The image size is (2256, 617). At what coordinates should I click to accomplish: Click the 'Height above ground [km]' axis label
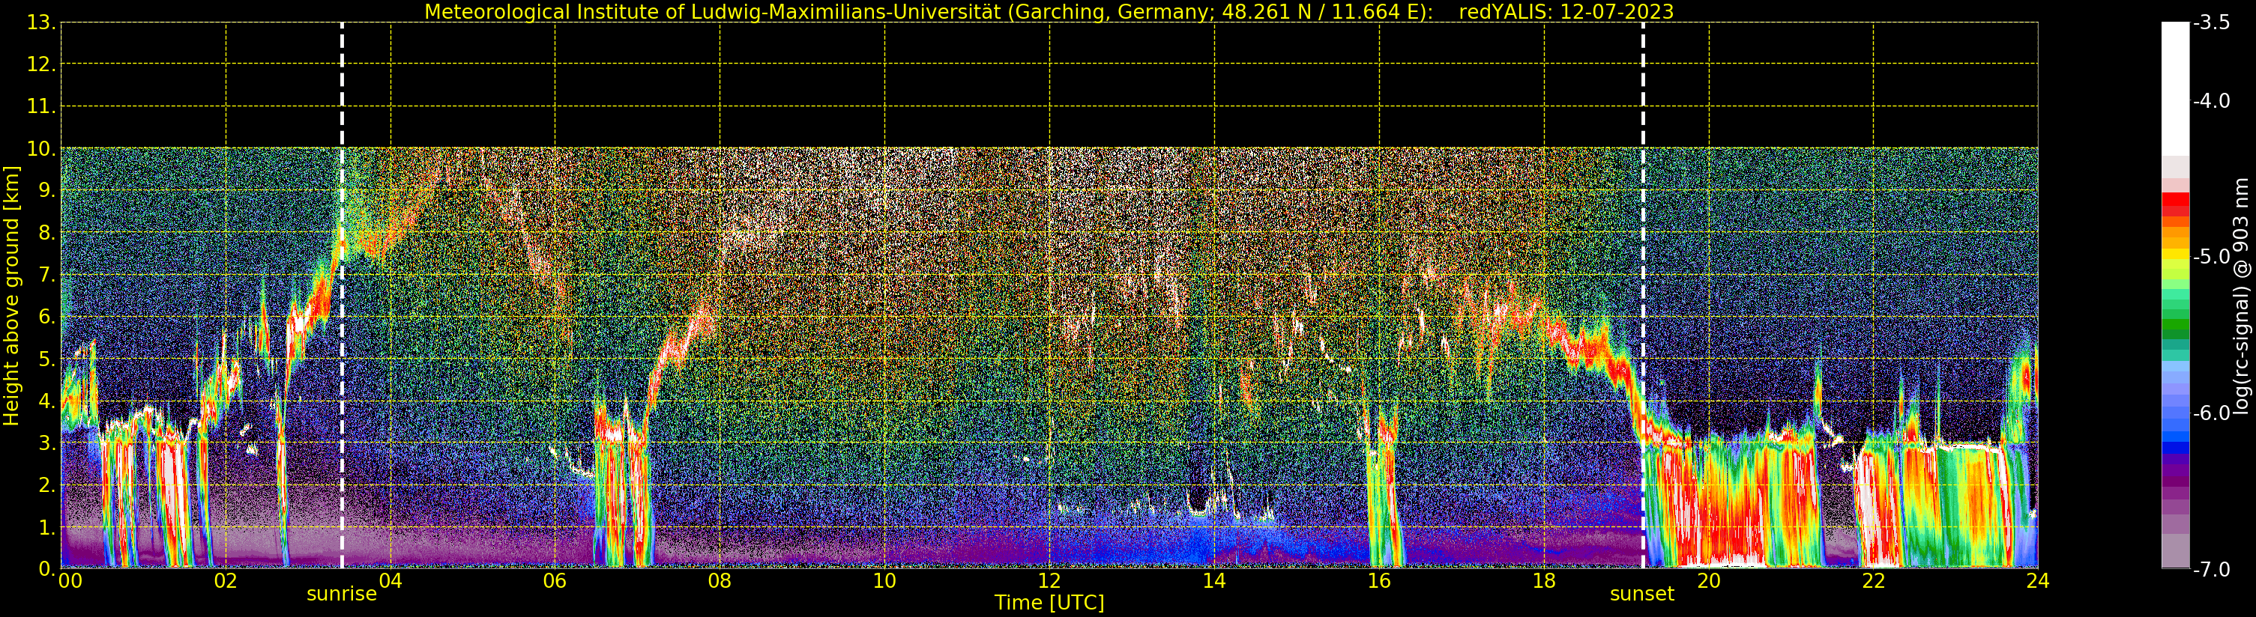click(11, 296)
